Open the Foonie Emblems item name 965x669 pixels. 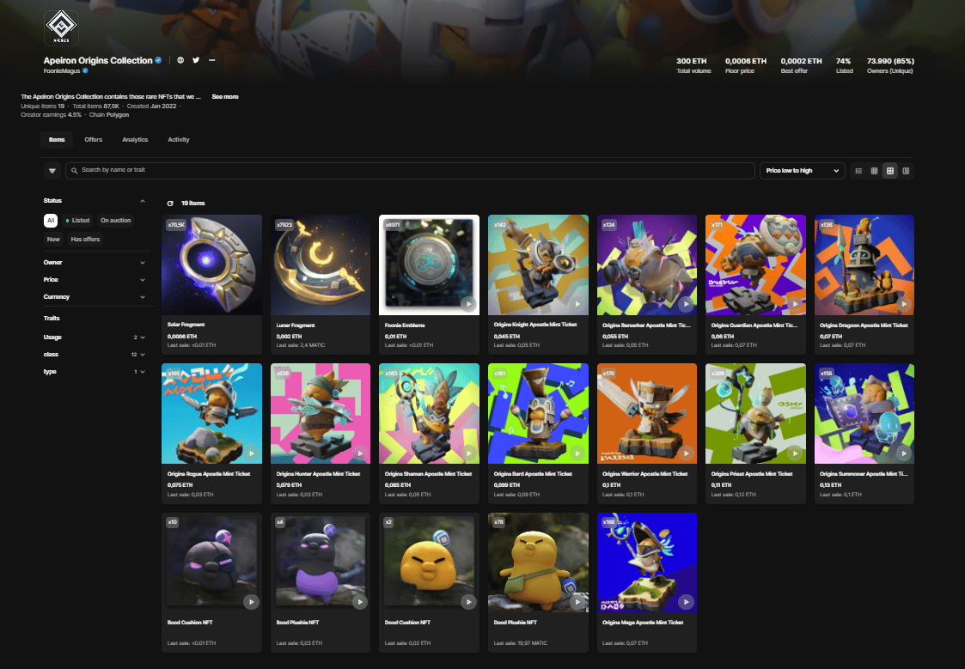[405, 325]
